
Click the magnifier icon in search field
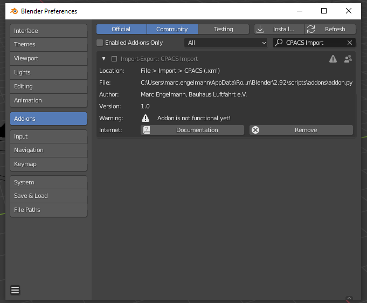point(279,43)
